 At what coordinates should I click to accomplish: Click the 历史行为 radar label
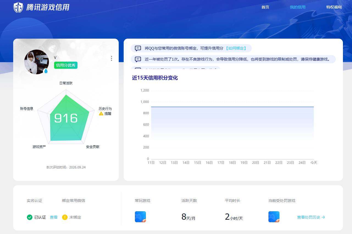coord(105,109)
